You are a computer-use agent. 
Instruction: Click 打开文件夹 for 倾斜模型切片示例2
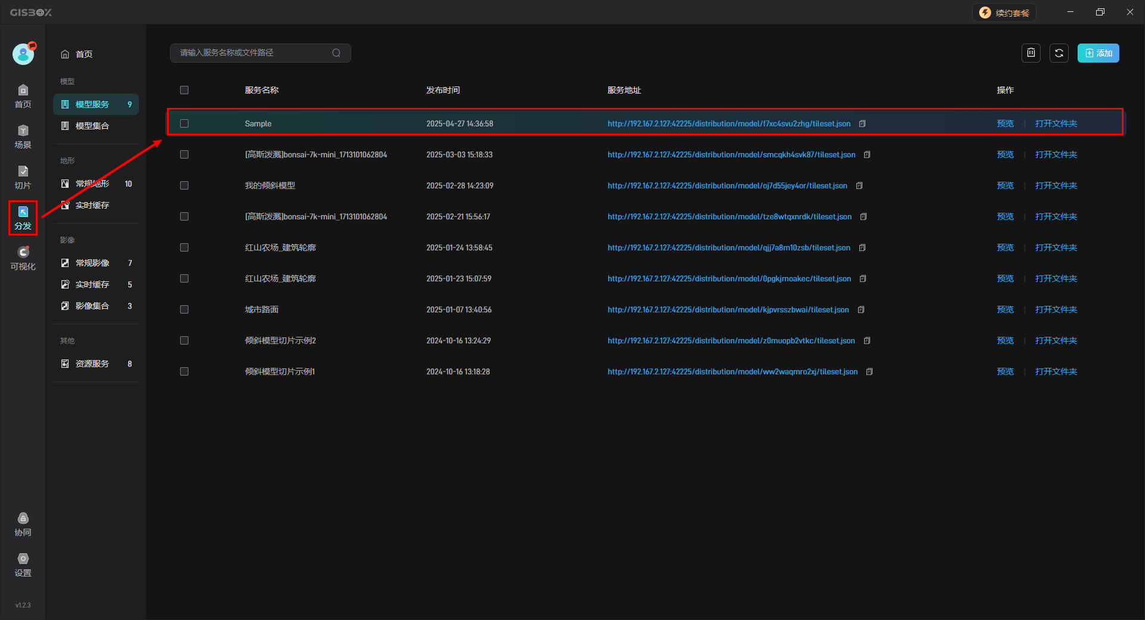click(1056, 340)
